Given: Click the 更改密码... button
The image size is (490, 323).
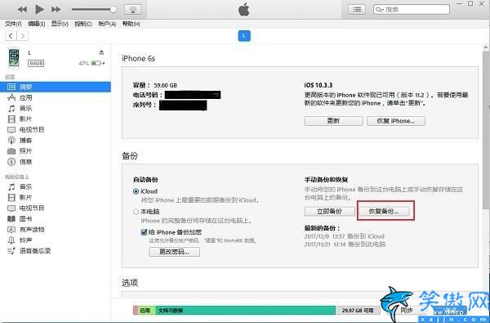Looking at the screenshot, I should point(175,252).
